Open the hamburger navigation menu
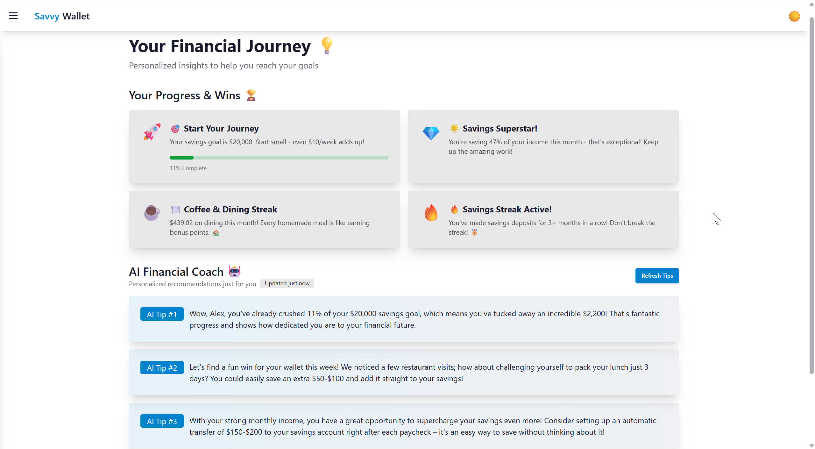This screenshot has width=815, height=449. (13, 16)
